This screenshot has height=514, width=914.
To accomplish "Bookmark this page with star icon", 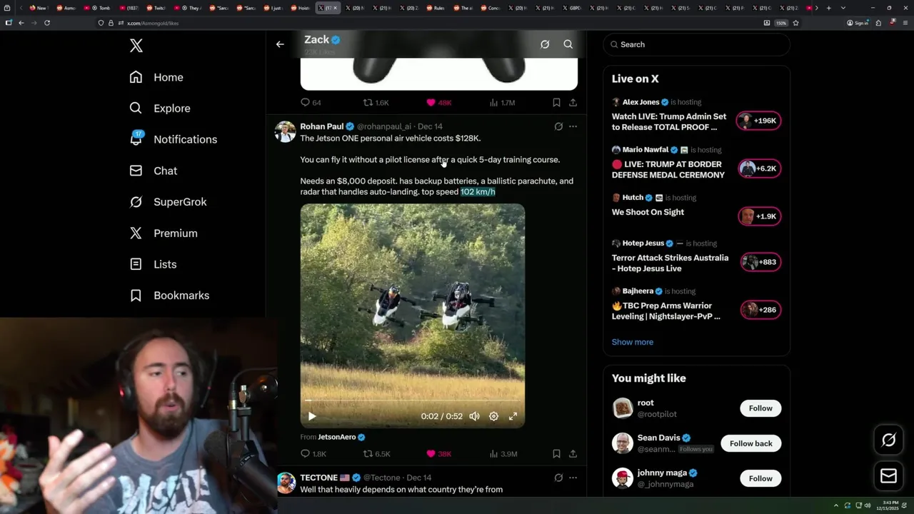I will [795, 23].
